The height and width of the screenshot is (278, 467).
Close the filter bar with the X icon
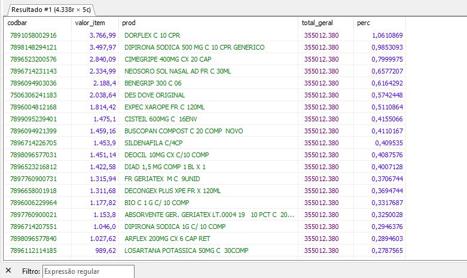8,271
